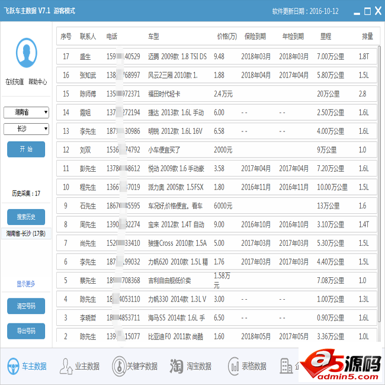The height and width of the screenshot is (385, 385).
Task: Open the 长沙 city dropdown
Action: pyautogui.click(x=26, y=129)
